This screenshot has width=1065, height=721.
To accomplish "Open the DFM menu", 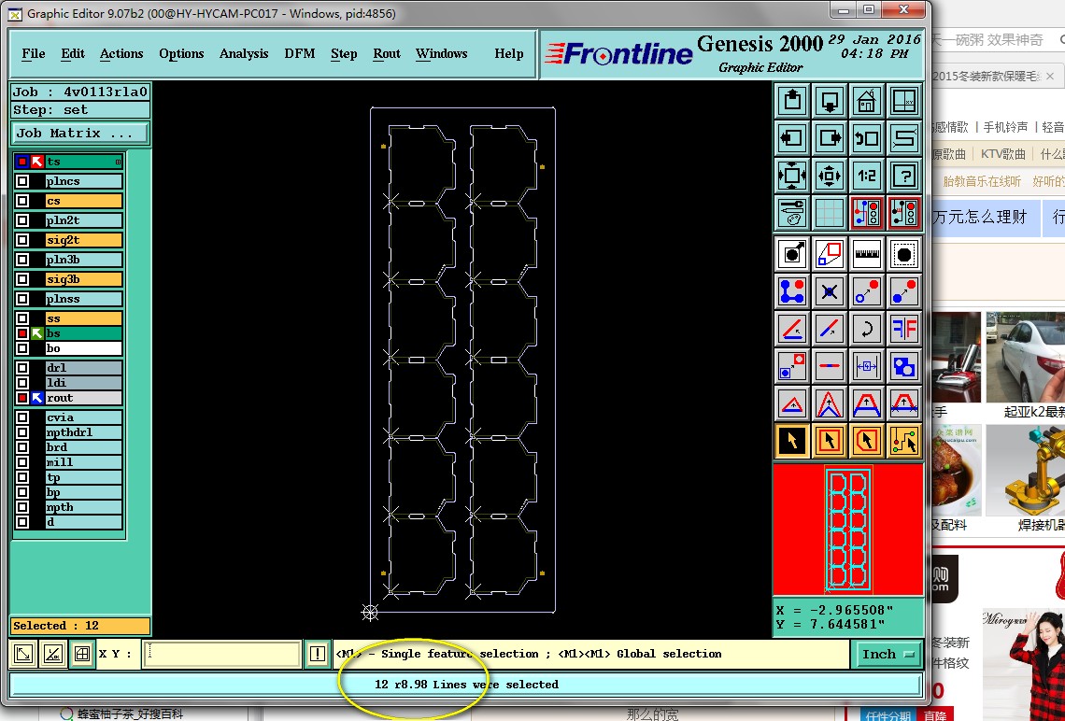I will pos(300,53).
